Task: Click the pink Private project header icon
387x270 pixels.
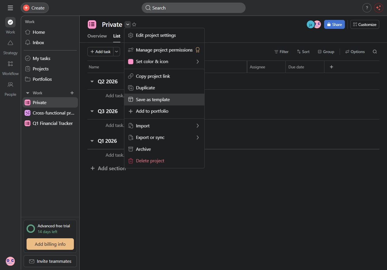Action: (92, 25)
